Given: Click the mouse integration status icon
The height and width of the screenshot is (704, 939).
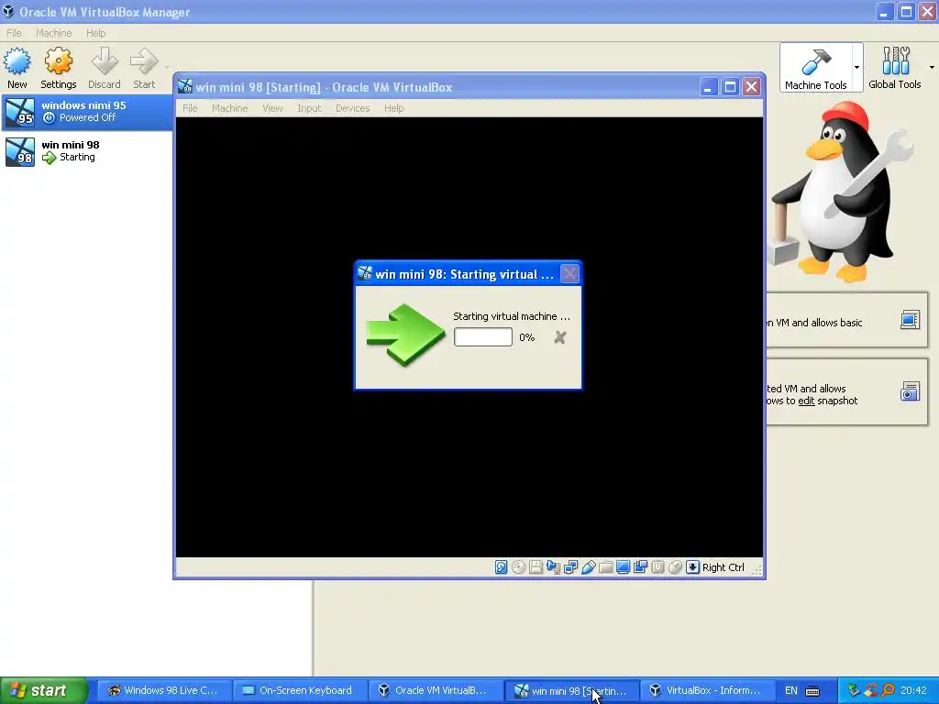Looking at the screenshot, I should point(675,567).
